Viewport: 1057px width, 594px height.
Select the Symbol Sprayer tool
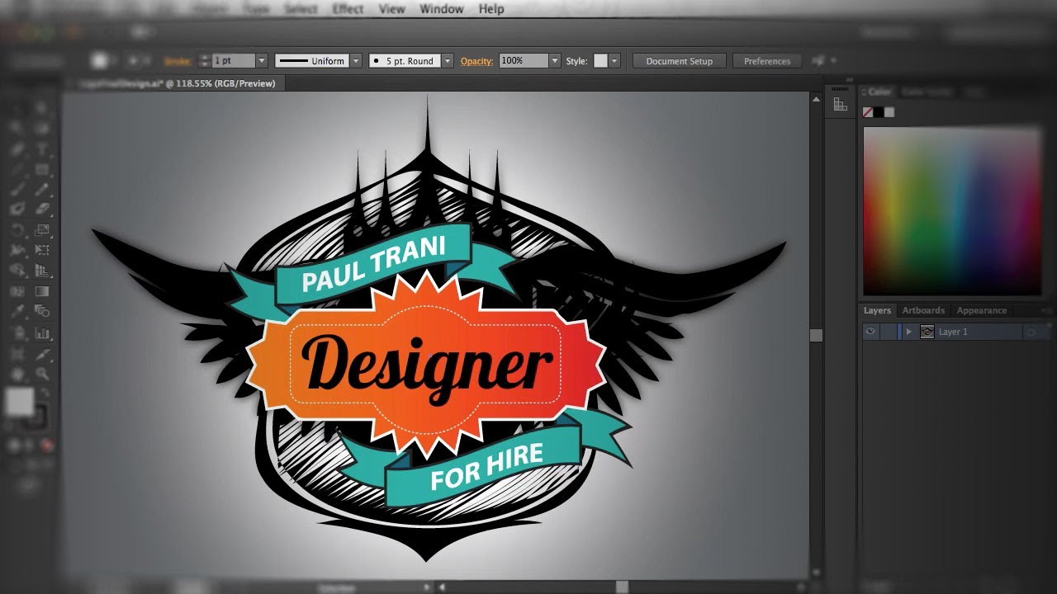(x=18, y=332)
